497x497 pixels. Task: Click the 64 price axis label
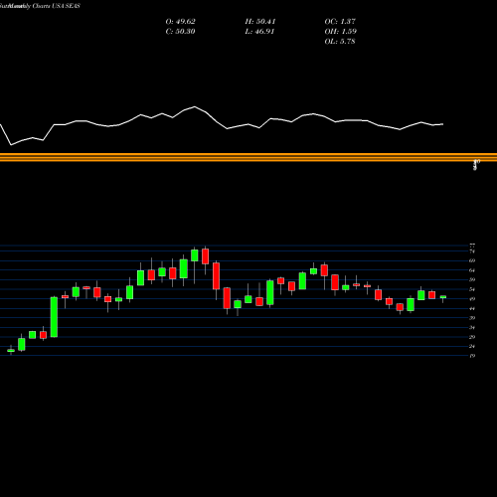472,270
